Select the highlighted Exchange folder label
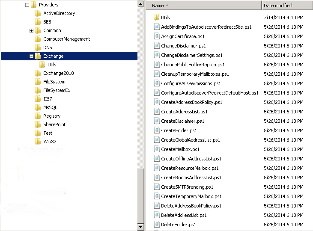313x231 pixels. (x=53, y=56)
